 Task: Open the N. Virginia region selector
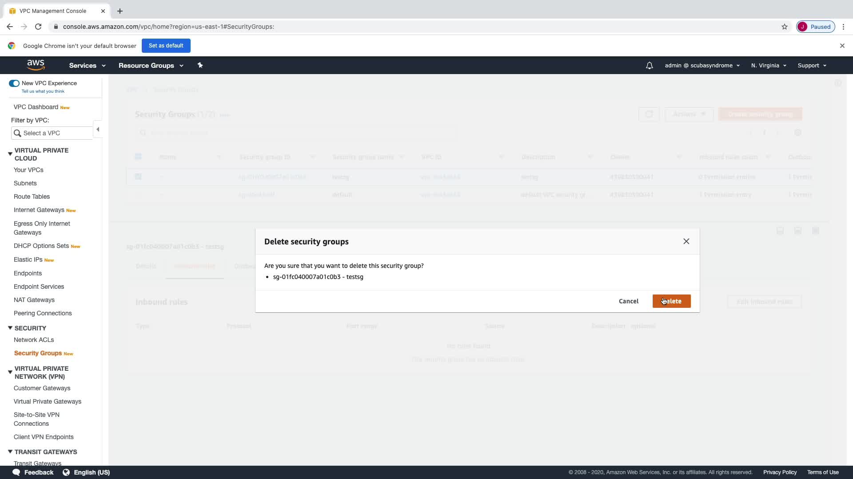[x=769, y=66]
